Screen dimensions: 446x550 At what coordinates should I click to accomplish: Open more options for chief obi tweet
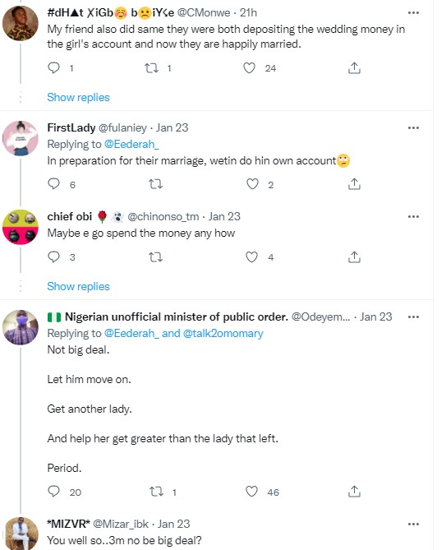[413, 216]
